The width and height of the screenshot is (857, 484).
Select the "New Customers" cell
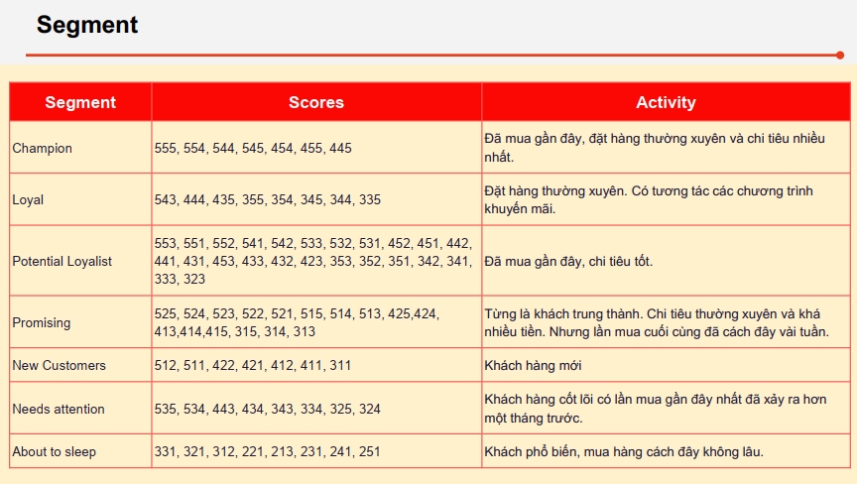tap(60, 365)
